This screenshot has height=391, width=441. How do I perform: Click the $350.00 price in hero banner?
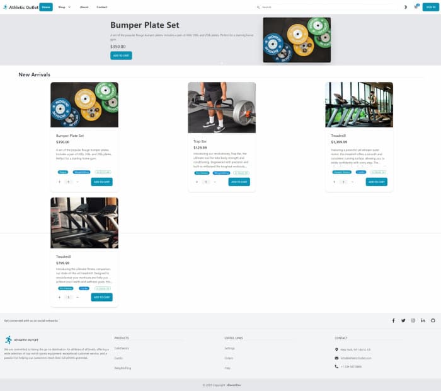tap(118, 47)
